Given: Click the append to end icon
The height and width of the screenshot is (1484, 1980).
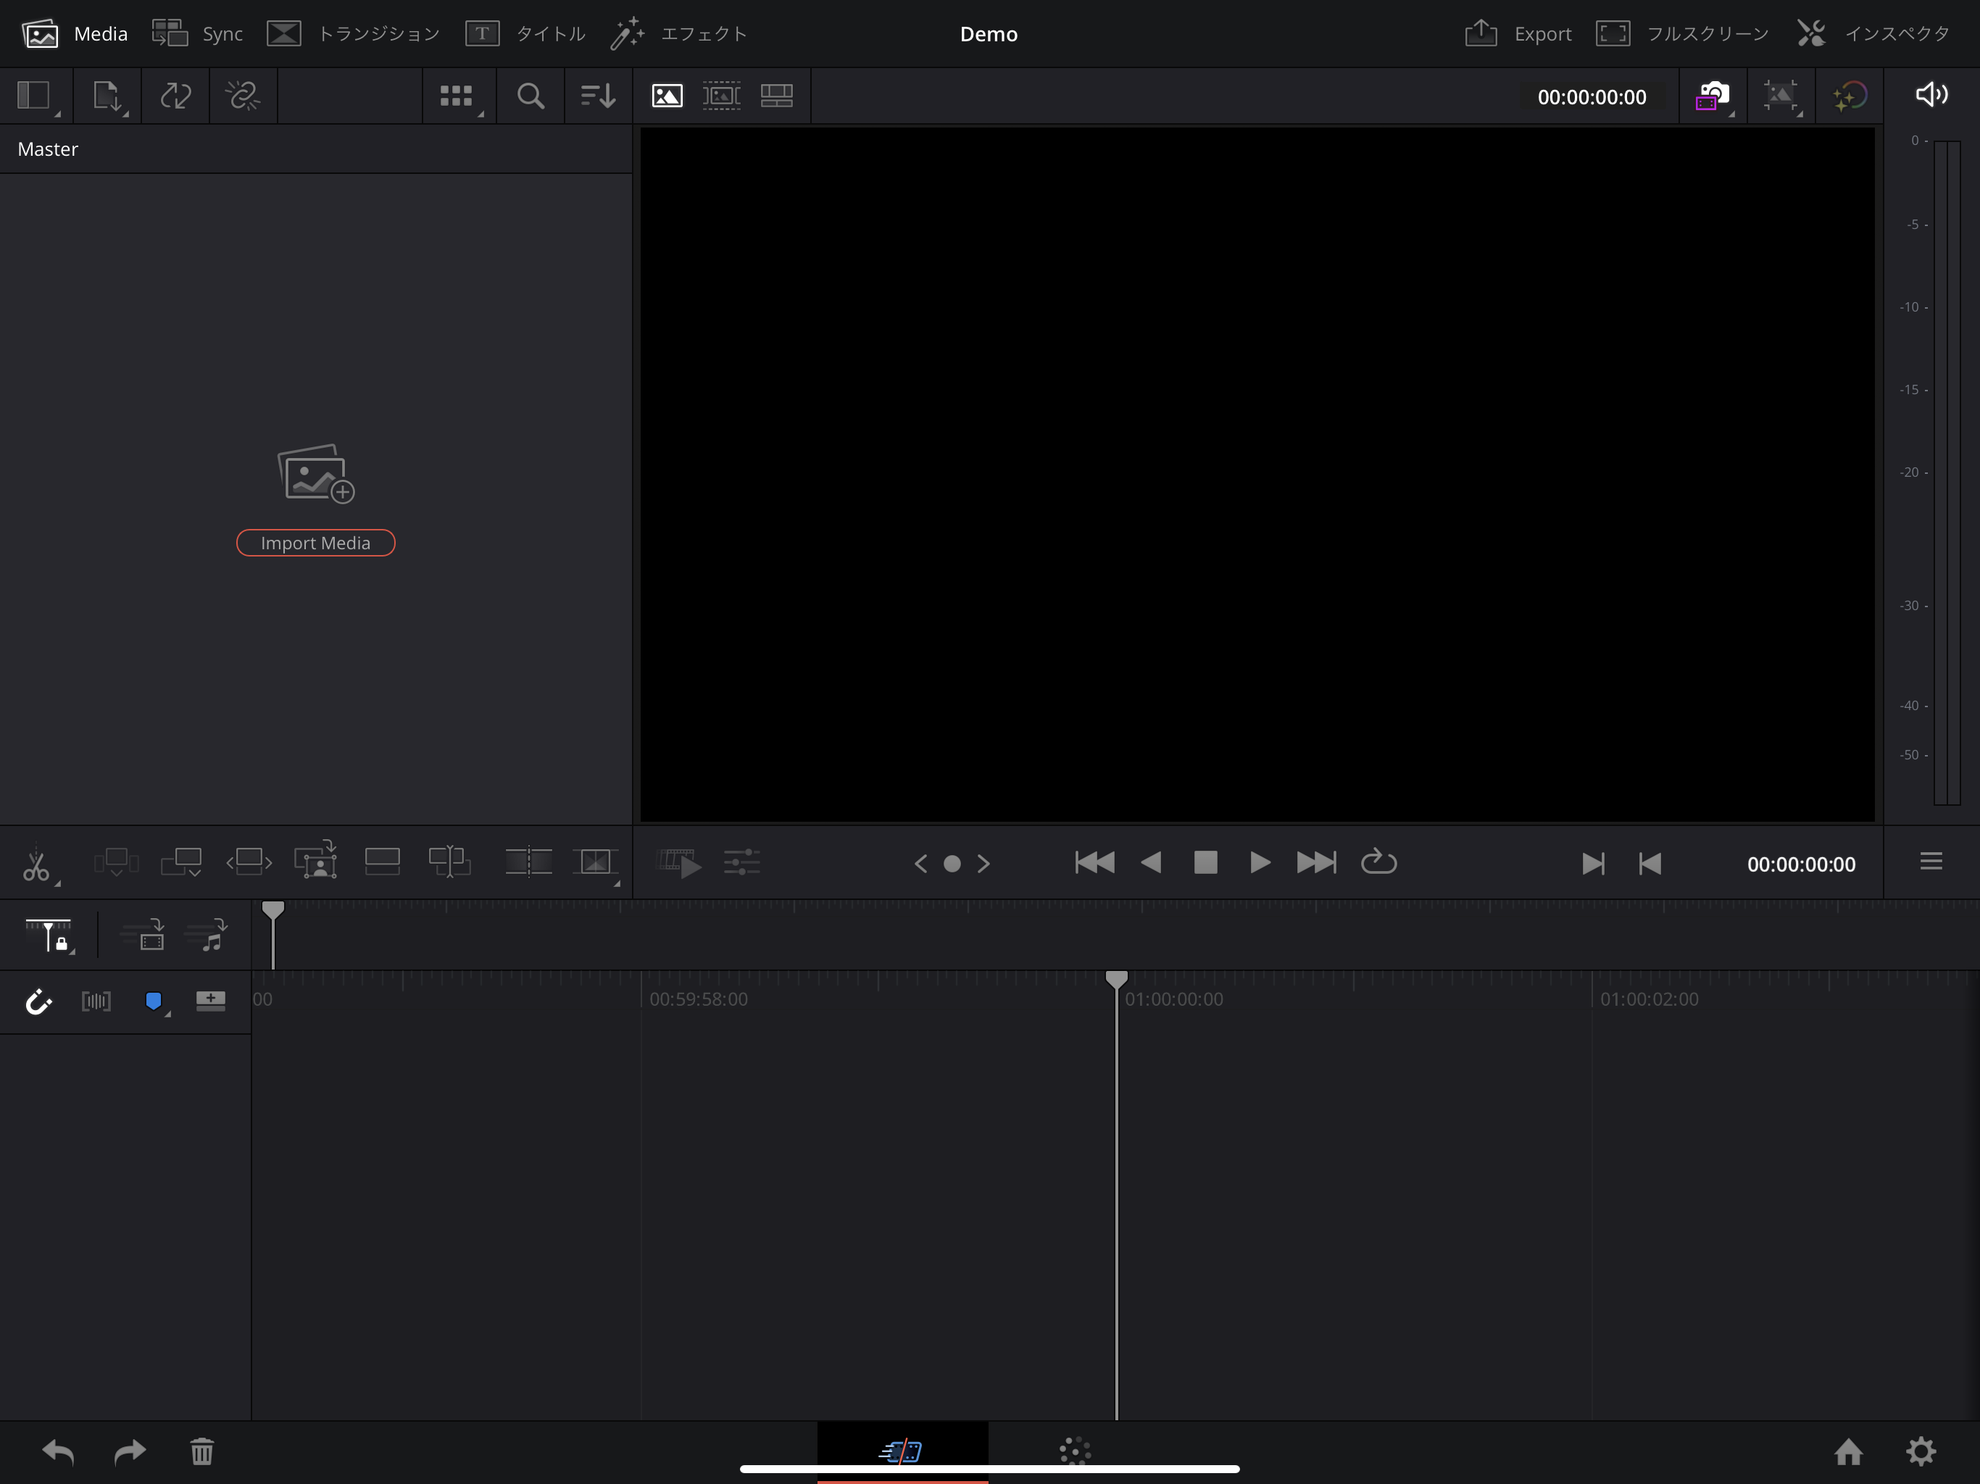Looking at the screenshot, I should click(x=182, y=862).
